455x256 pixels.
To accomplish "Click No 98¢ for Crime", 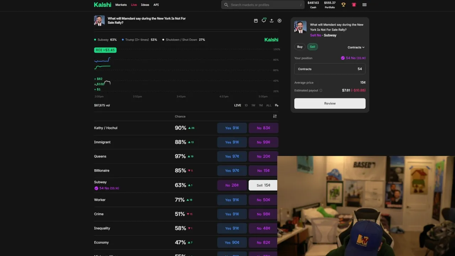I will (x=263, y=214).
